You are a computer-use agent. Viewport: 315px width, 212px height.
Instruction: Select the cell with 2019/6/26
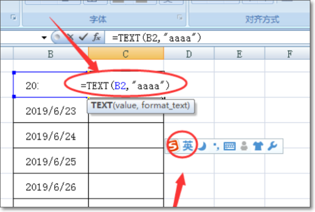coord(50,186)
